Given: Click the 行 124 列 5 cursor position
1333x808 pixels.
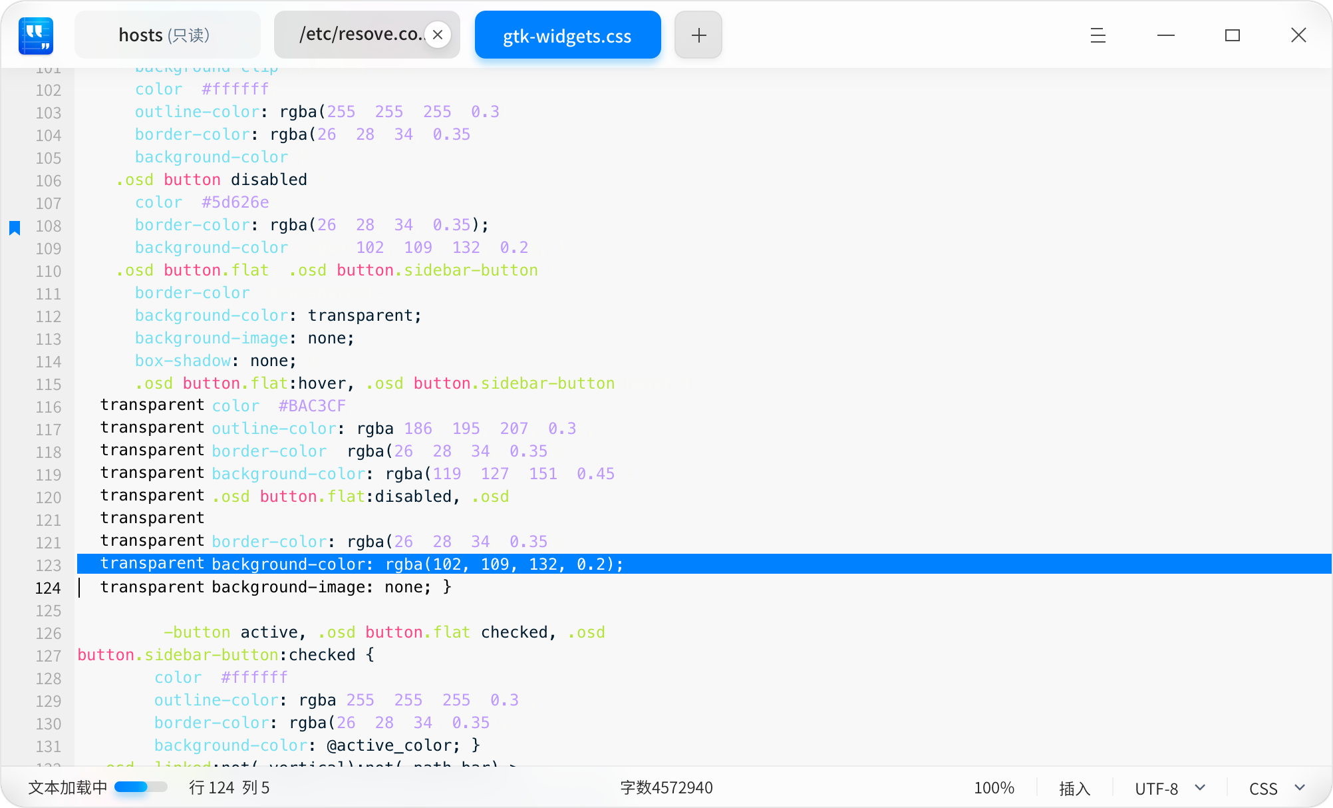Looking at the screenshot, I should 229,788.
